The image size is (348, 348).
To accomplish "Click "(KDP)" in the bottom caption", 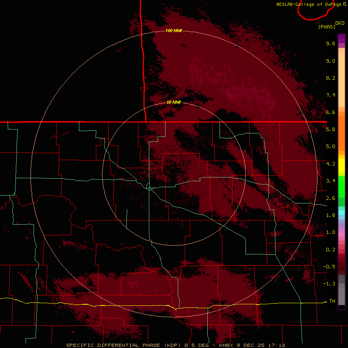I will [173, 345].
